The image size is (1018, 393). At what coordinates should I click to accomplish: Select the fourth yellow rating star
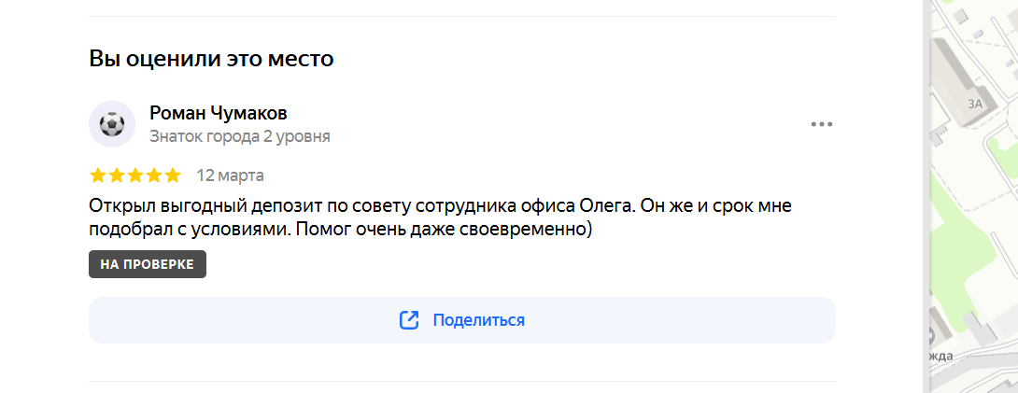(154, 175)
